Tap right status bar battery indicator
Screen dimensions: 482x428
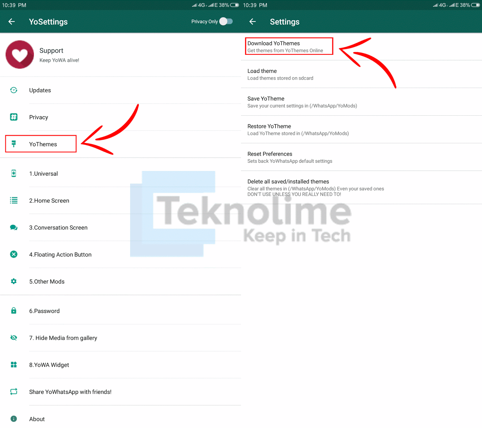click(476, 5)
